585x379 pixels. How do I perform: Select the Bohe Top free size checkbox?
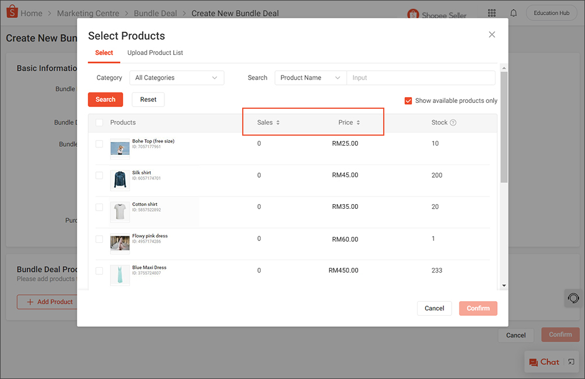tap(99, 143)
